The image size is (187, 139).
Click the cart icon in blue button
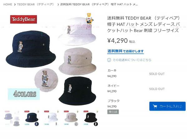155,106
